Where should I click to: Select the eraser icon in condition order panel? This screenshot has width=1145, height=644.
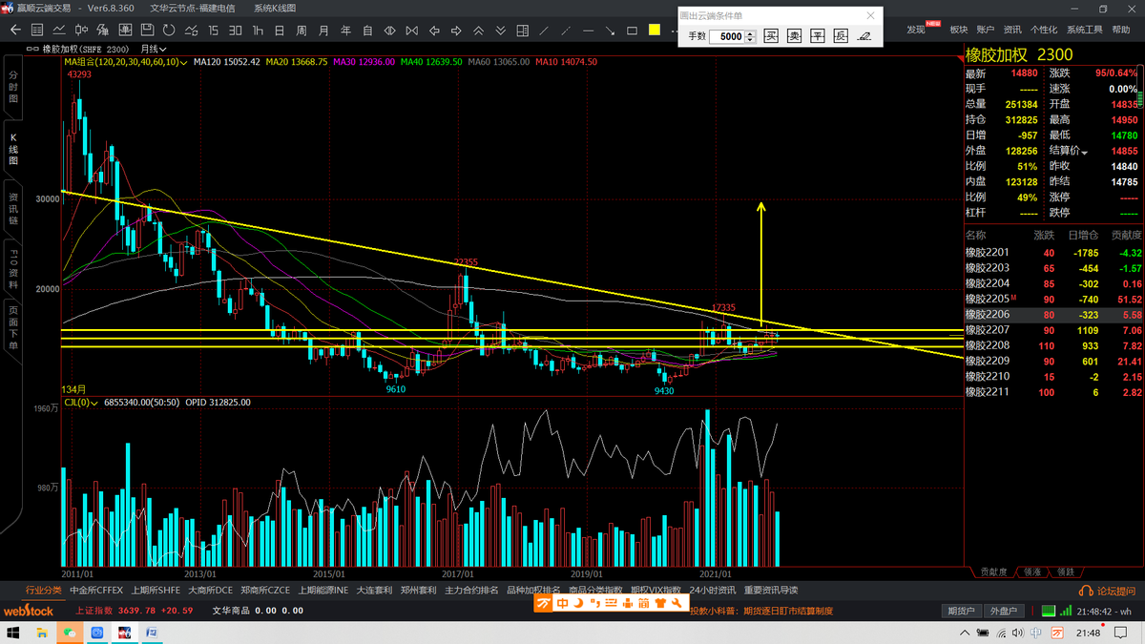(x=864, y=36)
